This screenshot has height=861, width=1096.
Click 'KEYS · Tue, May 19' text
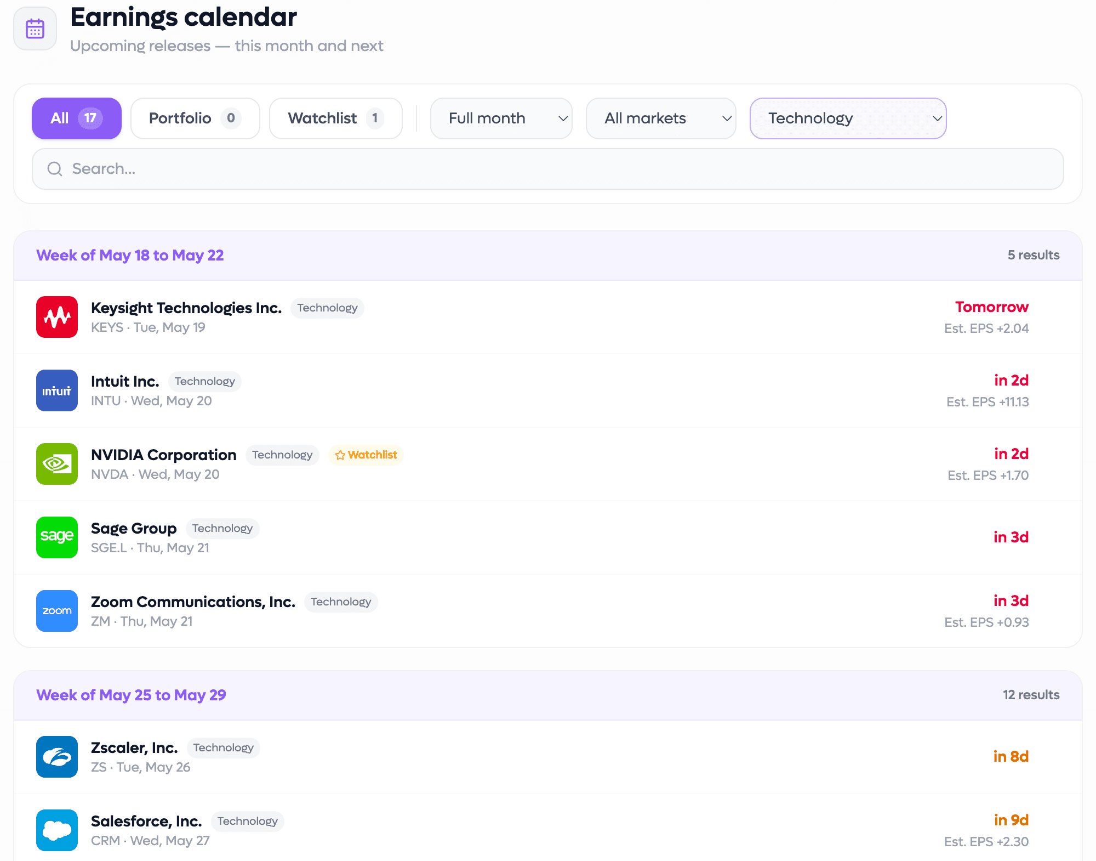148,327
